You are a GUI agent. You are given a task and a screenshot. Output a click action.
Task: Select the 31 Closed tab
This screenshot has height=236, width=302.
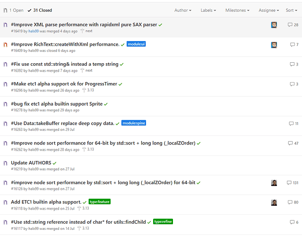(x=40, y=10)
